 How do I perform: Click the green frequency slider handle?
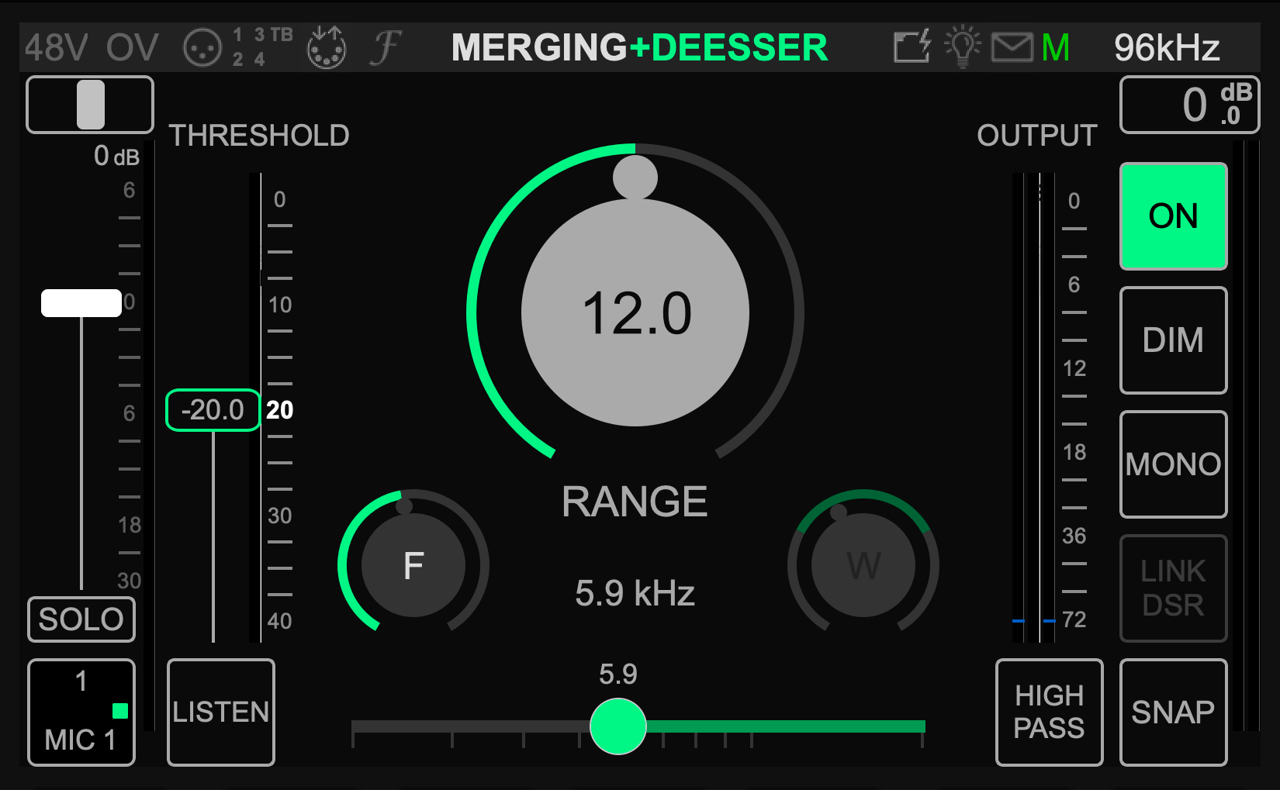(618, 726)
